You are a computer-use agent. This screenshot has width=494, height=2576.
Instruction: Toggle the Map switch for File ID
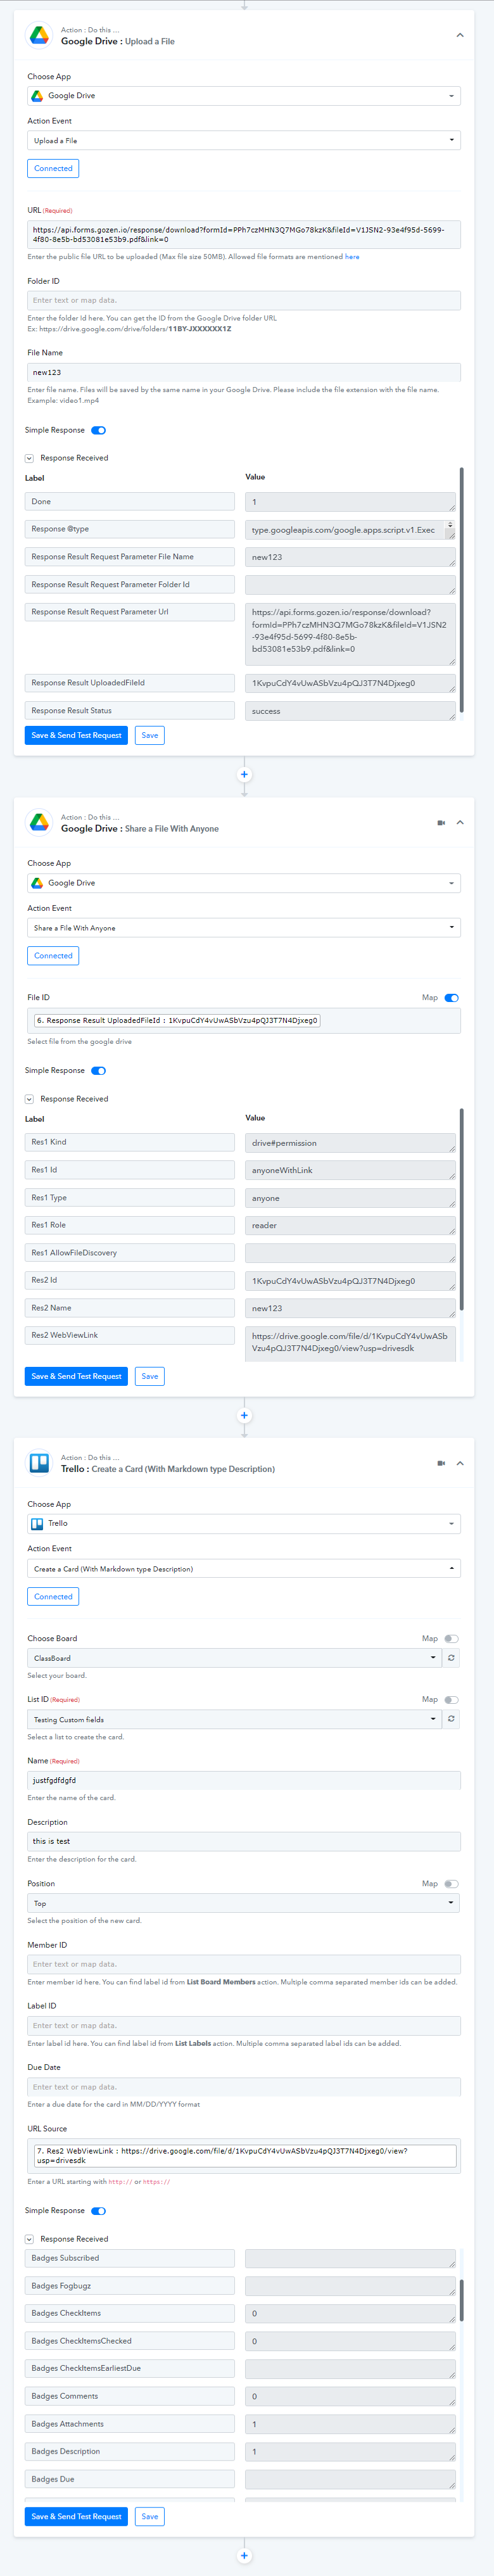[452, 998]
